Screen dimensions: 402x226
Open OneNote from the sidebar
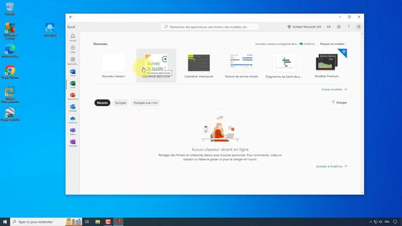click(x=73, y=143)
